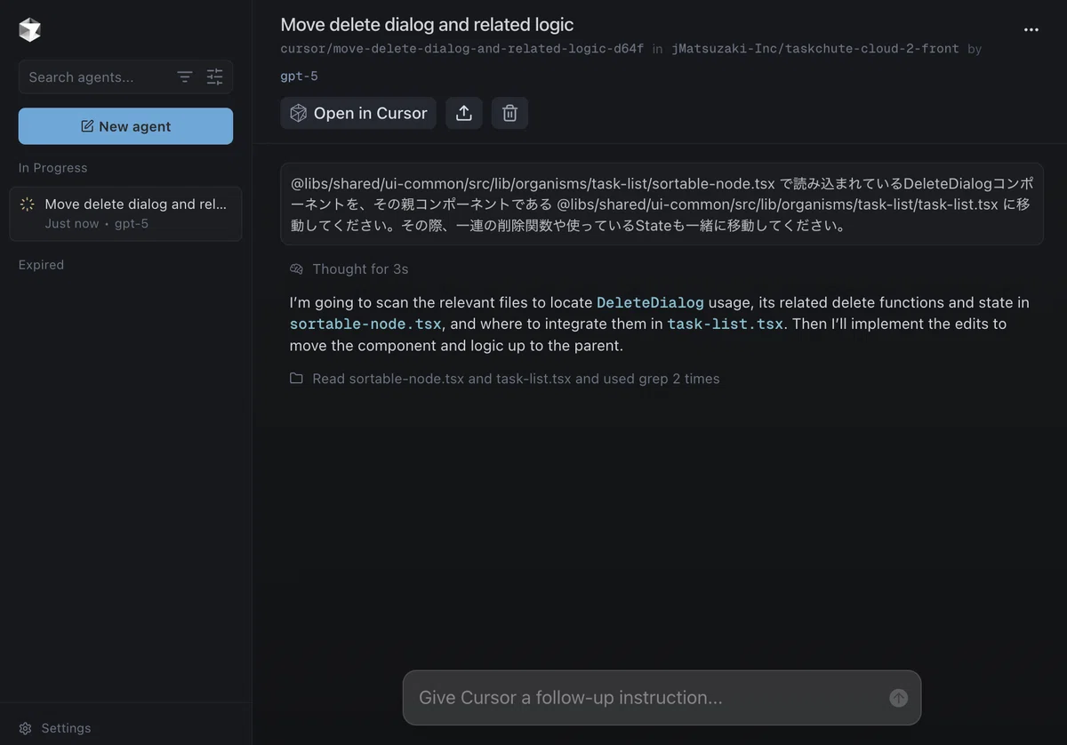Open the agent filter icon
The image size is (1067, 745).
click(185, 77)
